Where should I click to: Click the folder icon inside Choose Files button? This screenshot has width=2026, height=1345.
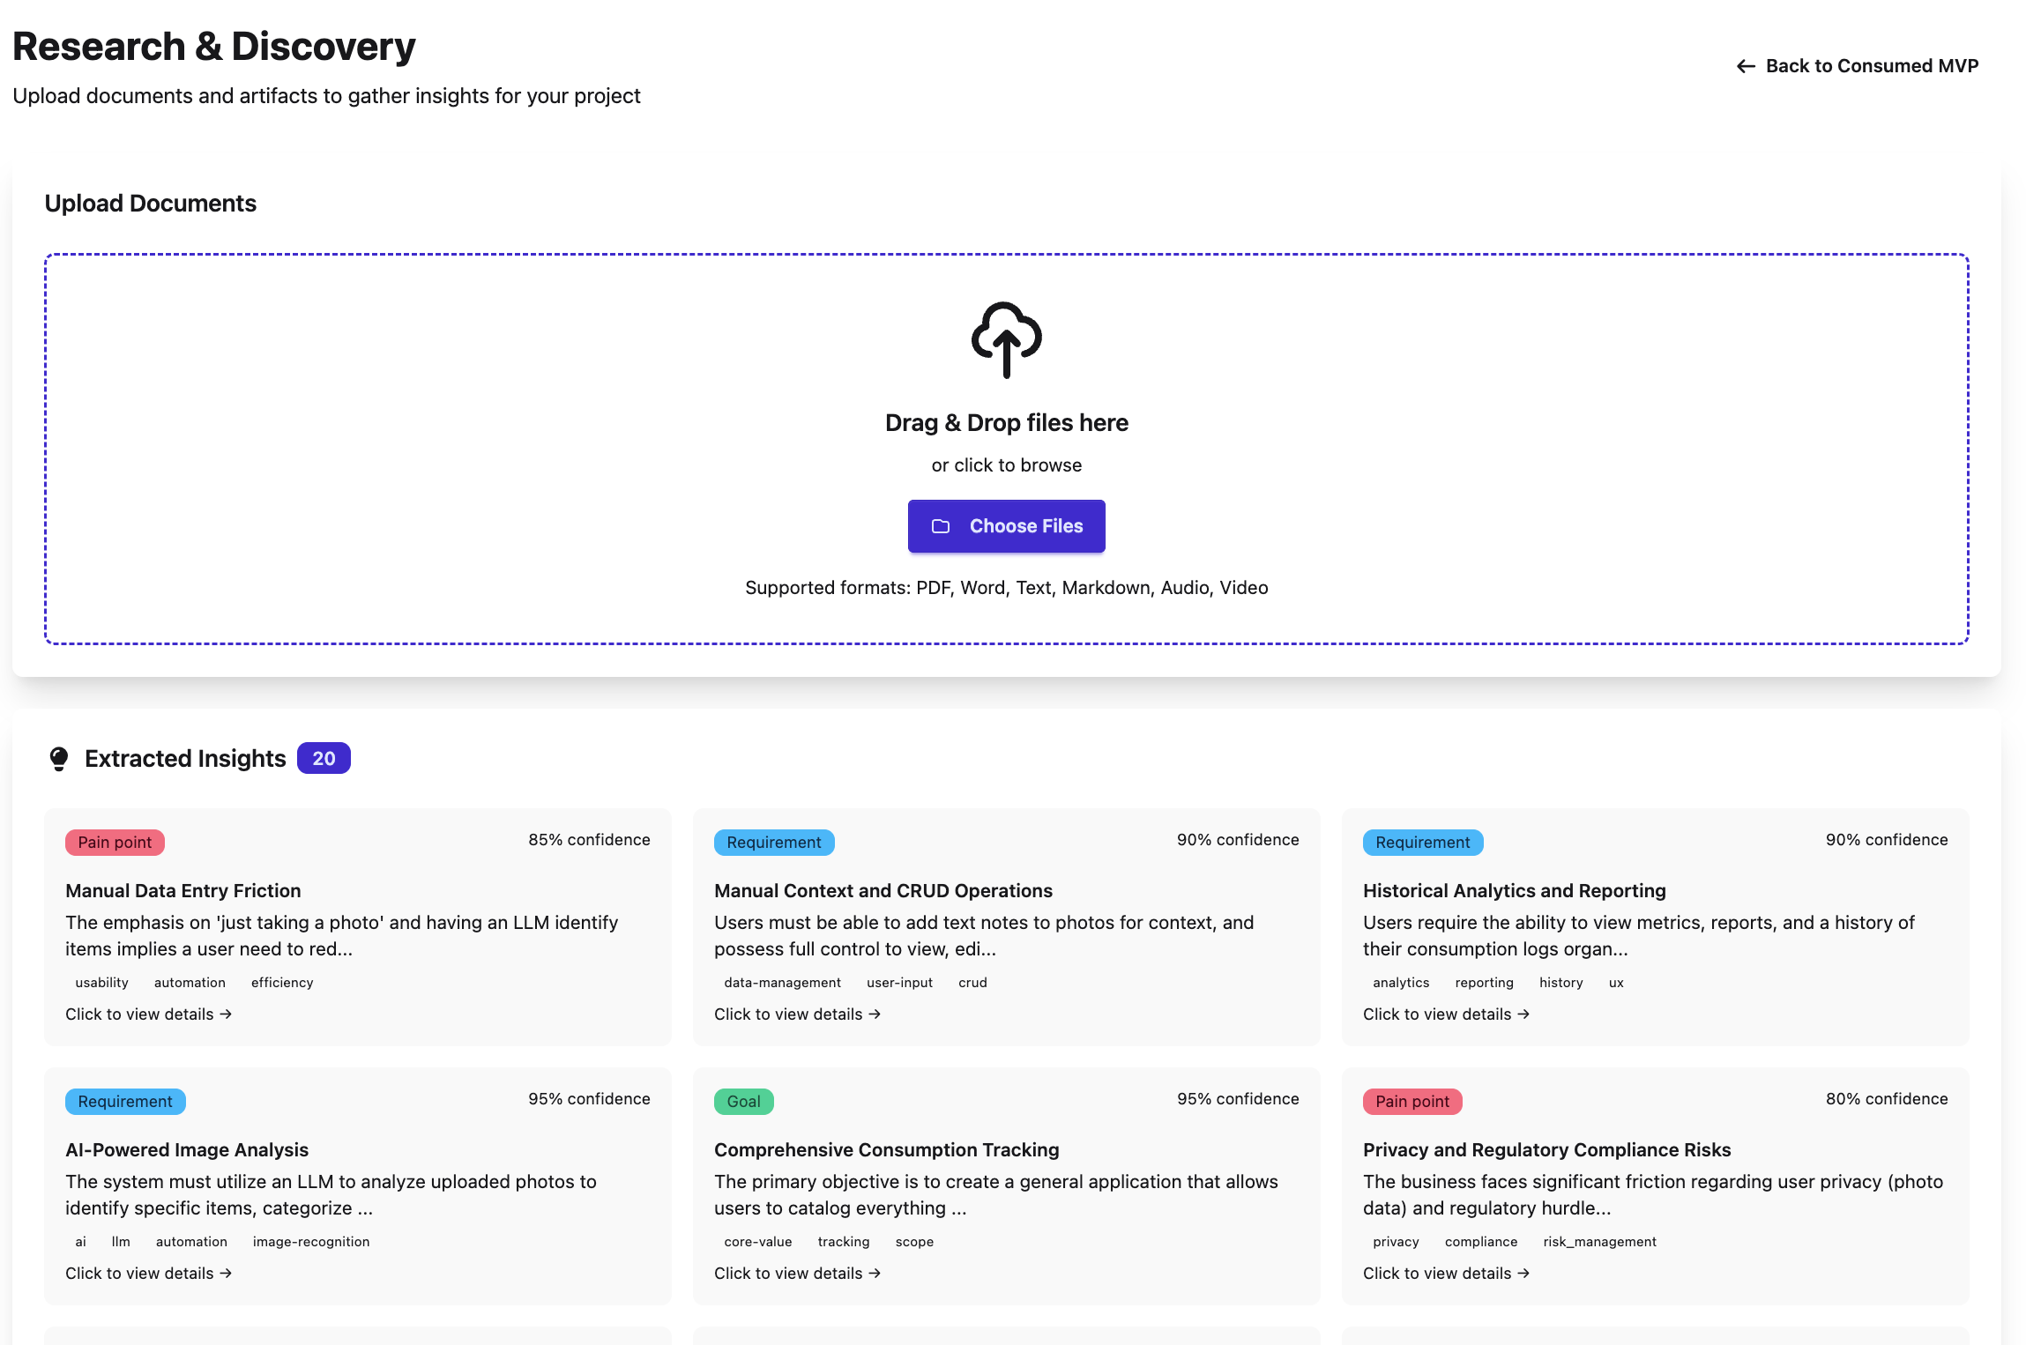942,526
